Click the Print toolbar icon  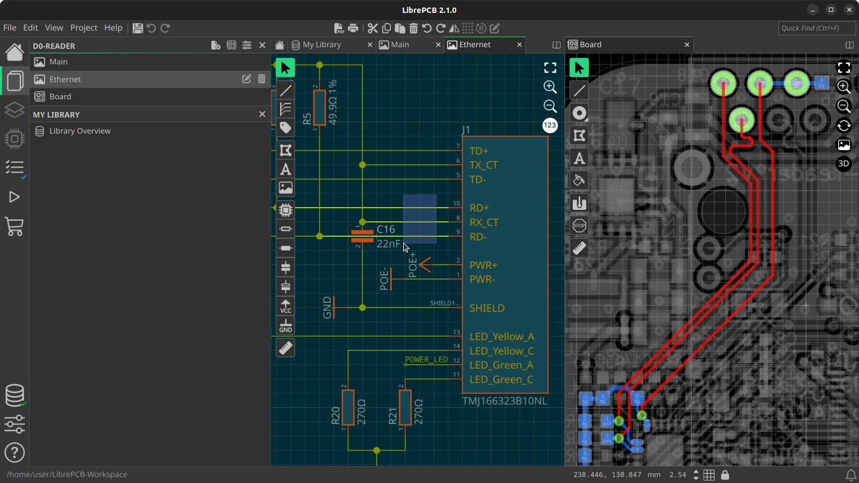[x=353, y=28]
